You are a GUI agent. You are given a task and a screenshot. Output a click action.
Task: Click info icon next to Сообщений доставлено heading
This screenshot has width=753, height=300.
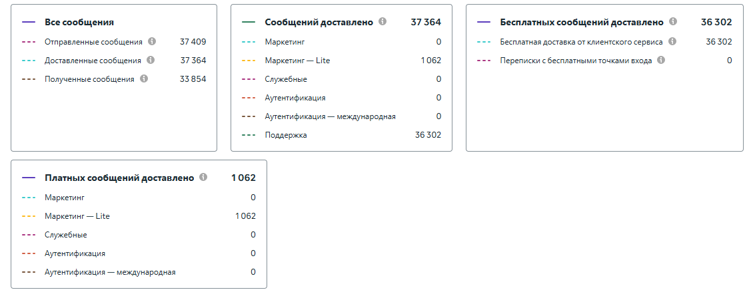[x=382, y=22]
